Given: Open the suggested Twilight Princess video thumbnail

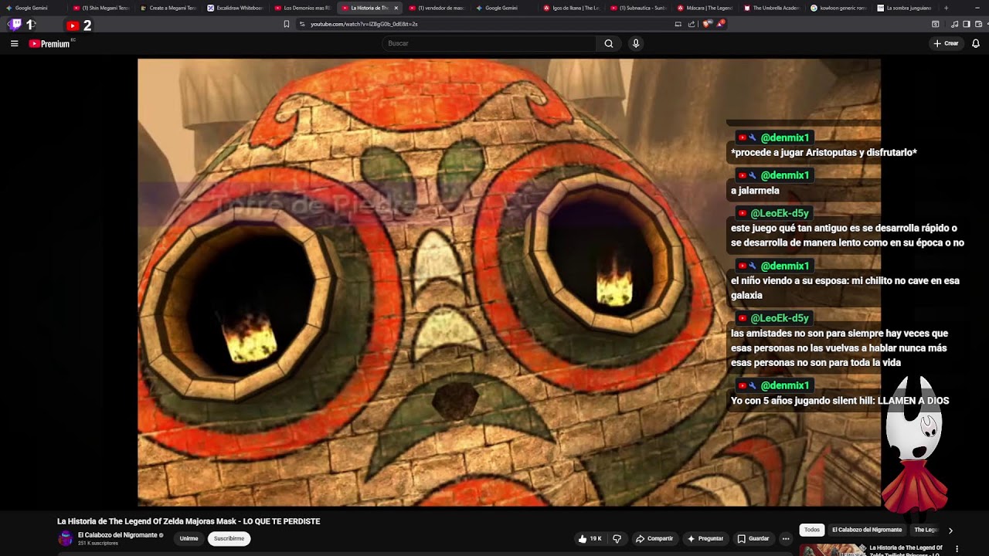Looking at the screenshot, I should [832, 550].
